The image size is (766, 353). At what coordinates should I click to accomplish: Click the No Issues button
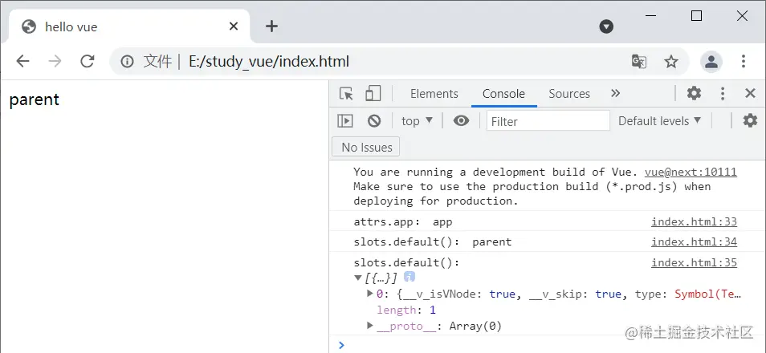coord(366,147)
